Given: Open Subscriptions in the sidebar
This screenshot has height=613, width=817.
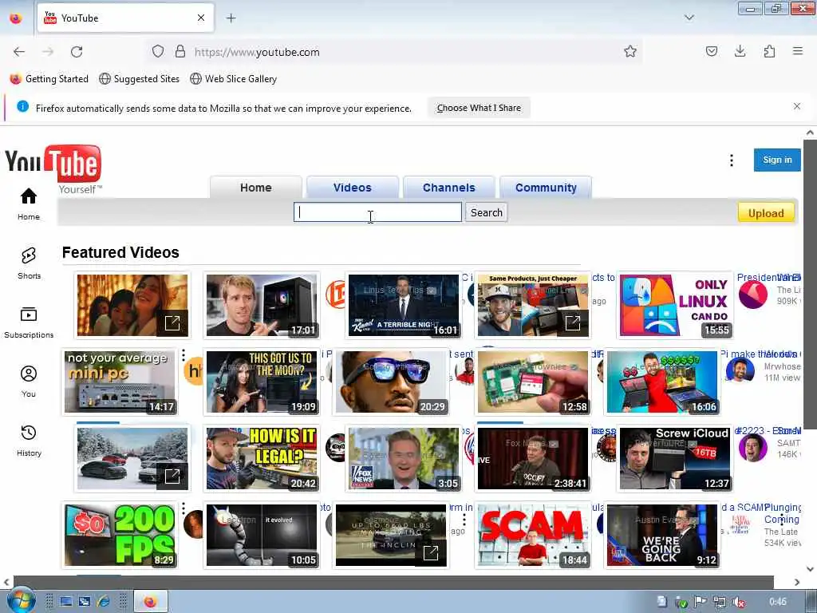Looking at the screenshot, I should 29,322.
